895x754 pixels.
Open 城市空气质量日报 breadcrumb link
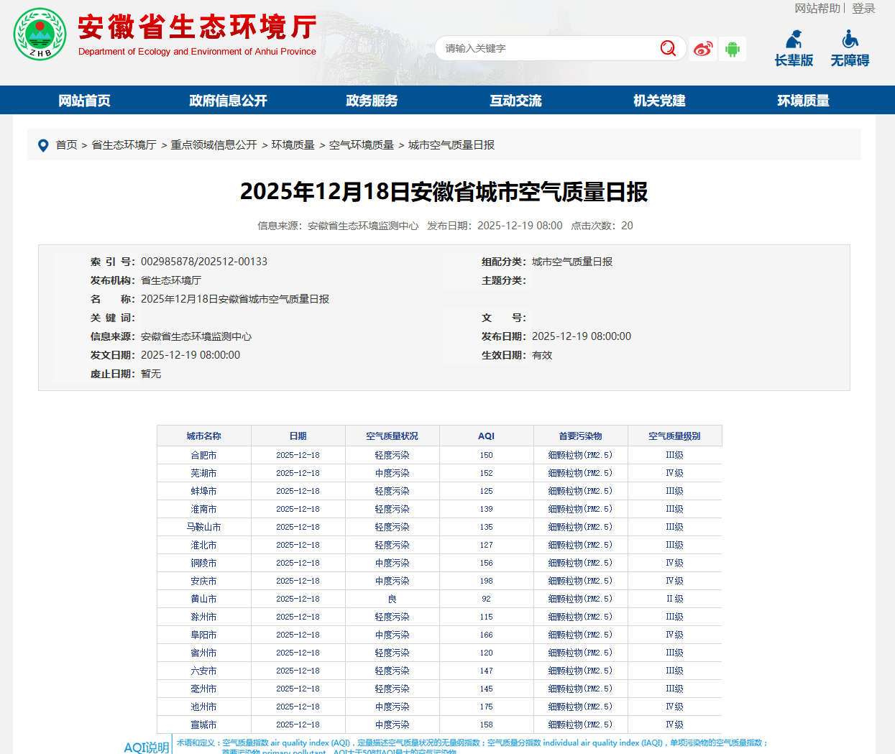click(x=451, y=145)
